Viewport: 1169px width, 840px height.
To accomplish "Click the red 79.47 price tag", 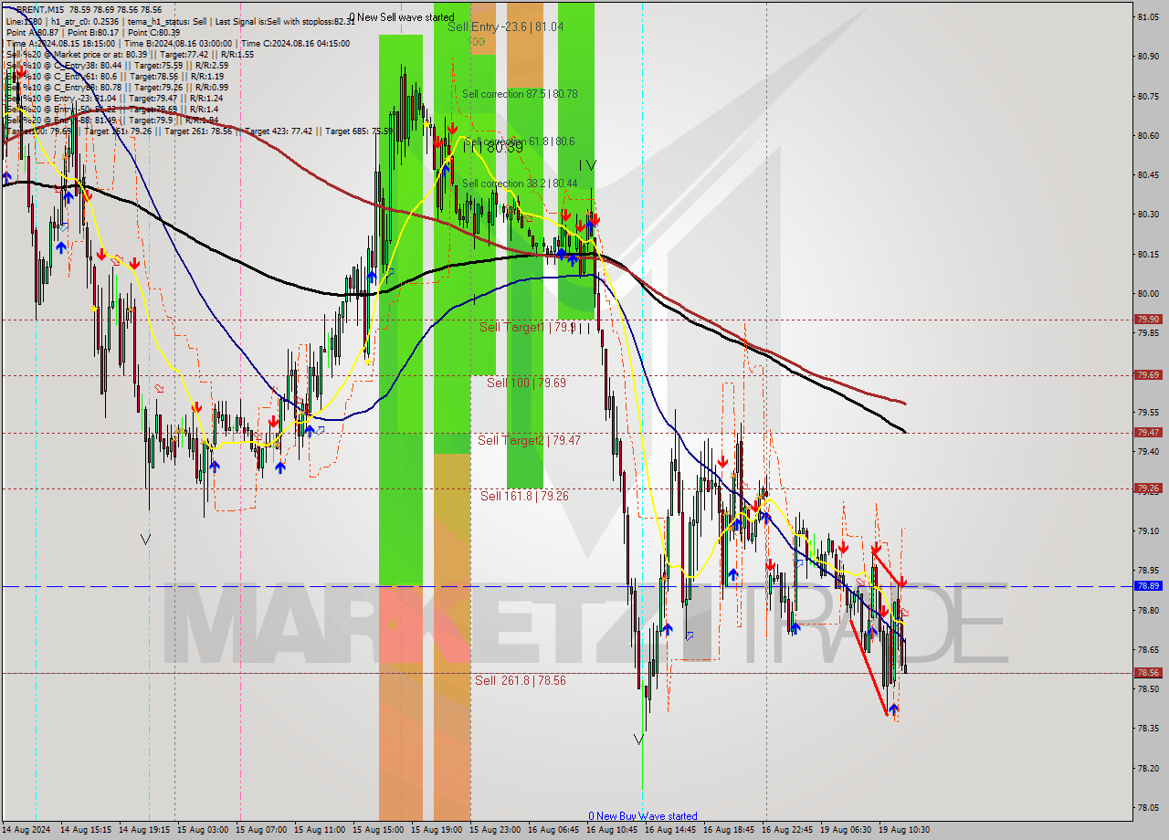I will click(1148, 433).
